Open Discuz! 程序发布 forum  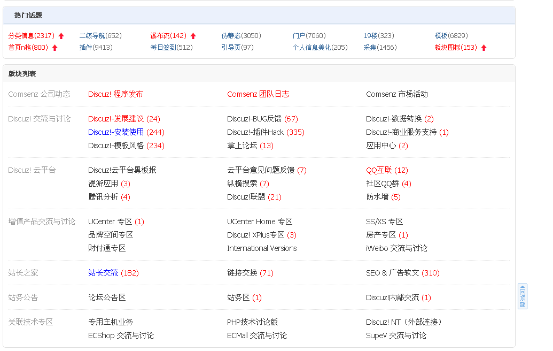[116, 94]
